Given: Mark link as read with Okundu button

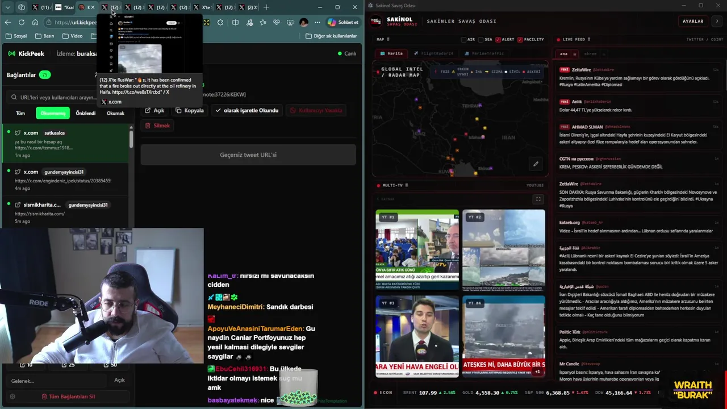Looking at the screenshot, I should pos(246,110).
